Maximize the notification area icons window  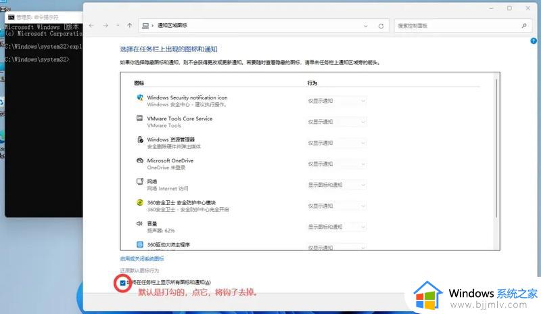click(x=509, y=8)
